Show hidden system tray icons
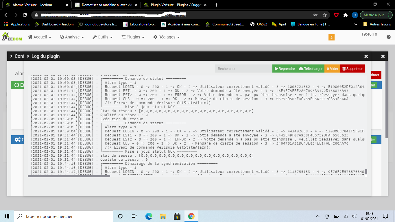 click(x=318, y=216)
